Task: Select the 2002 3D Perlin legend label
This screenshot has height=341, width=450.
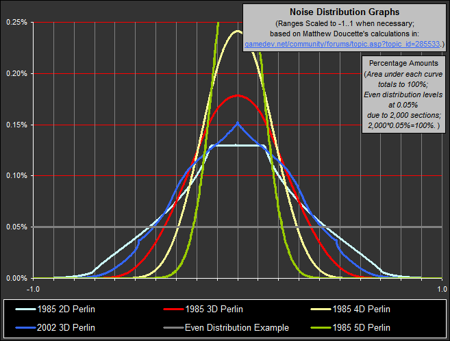Action: tap(66, 327)
